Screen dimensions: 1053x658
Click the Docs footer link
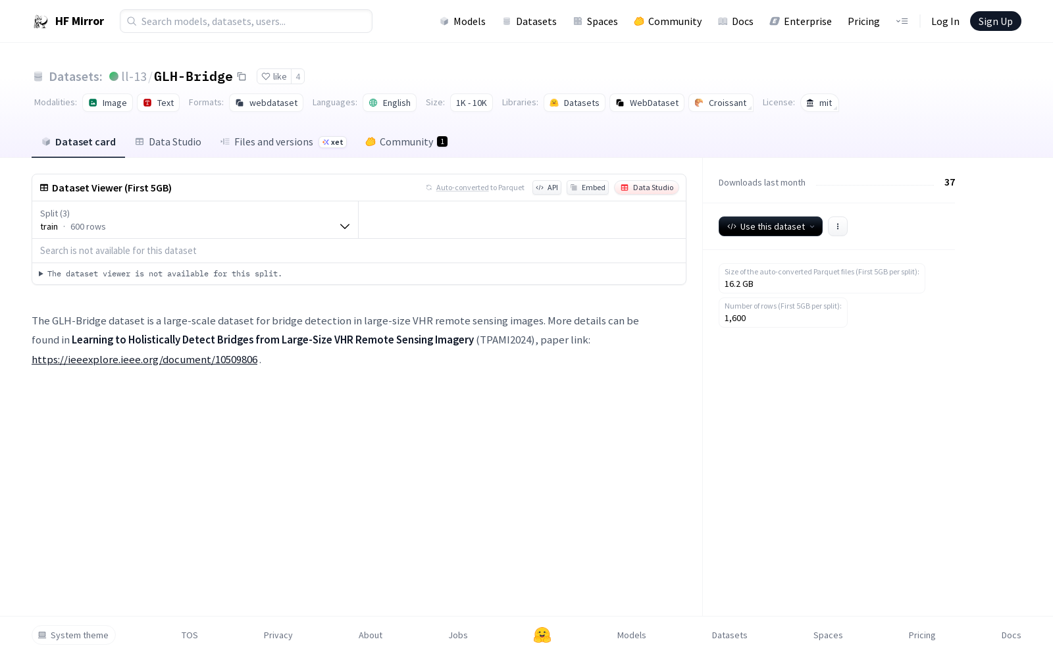point(1011,635)
